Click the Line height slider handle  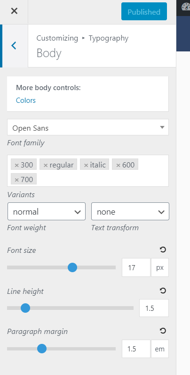point(25,308)
